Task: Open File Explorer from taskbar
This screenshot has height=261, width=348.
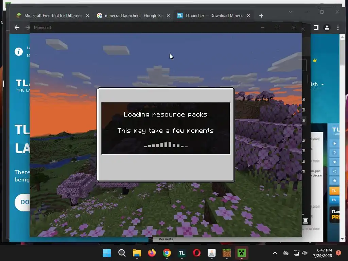Action: [137, 253]
